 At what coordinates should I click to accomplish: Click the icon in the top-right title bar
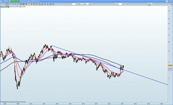click(167, 1)
